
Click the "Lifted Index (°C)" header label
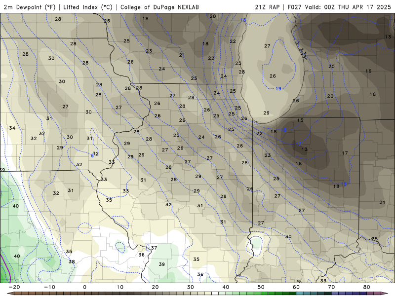(88, 7)
